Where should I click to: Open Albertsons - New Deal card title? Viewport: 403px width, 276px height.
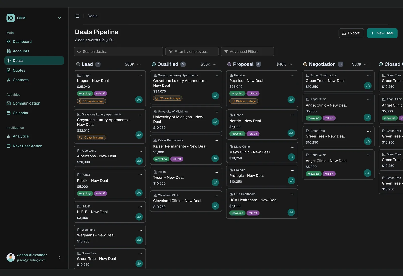pyautogui.click(x=96, y=156)
